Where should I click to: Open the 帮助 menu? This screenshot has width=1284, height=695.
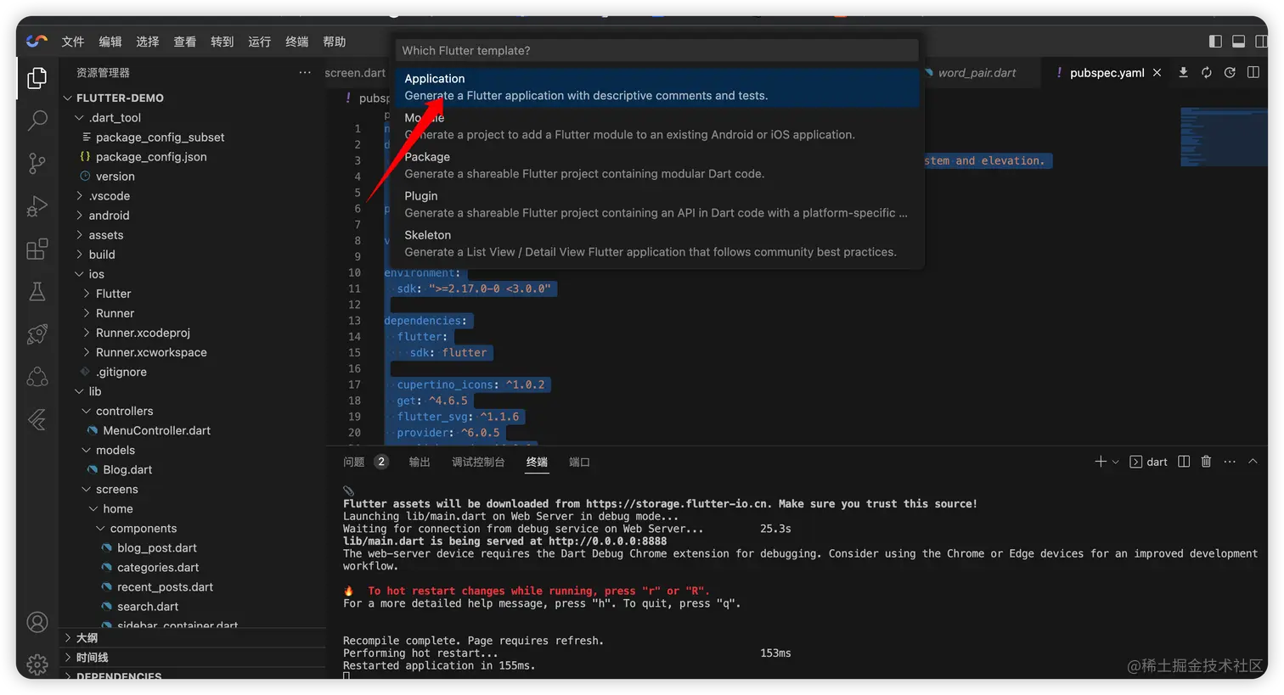click(x=335, y=42)
